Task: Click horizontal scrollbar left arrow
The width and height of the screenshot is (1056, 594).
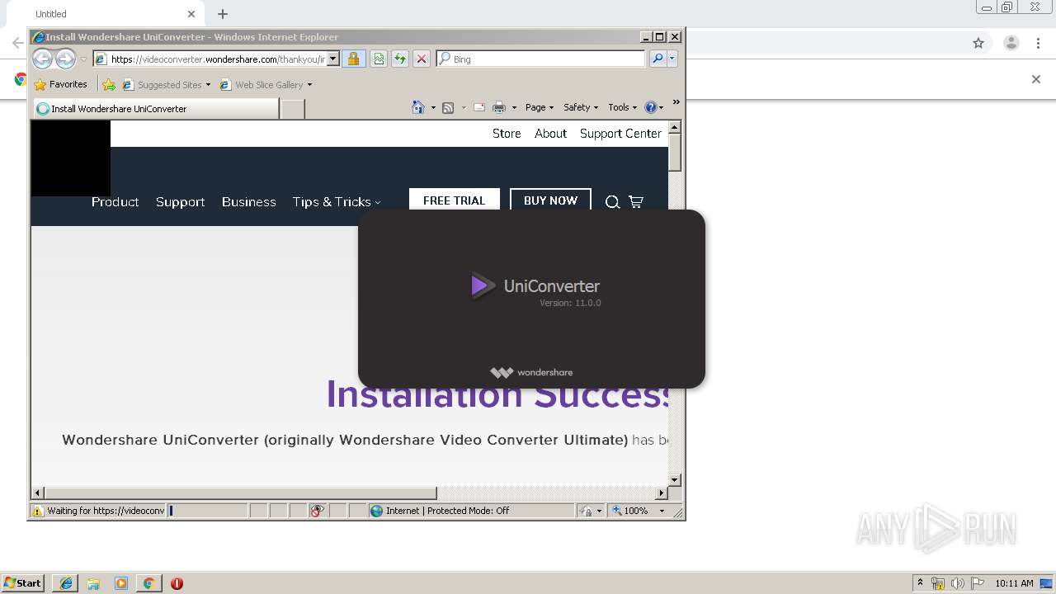Action: click(x=38, y=493)
